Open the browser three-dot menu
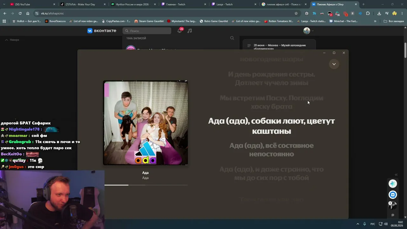Image resolution: width=407 pixels, height=229 pixels. [x=402, y=13]
